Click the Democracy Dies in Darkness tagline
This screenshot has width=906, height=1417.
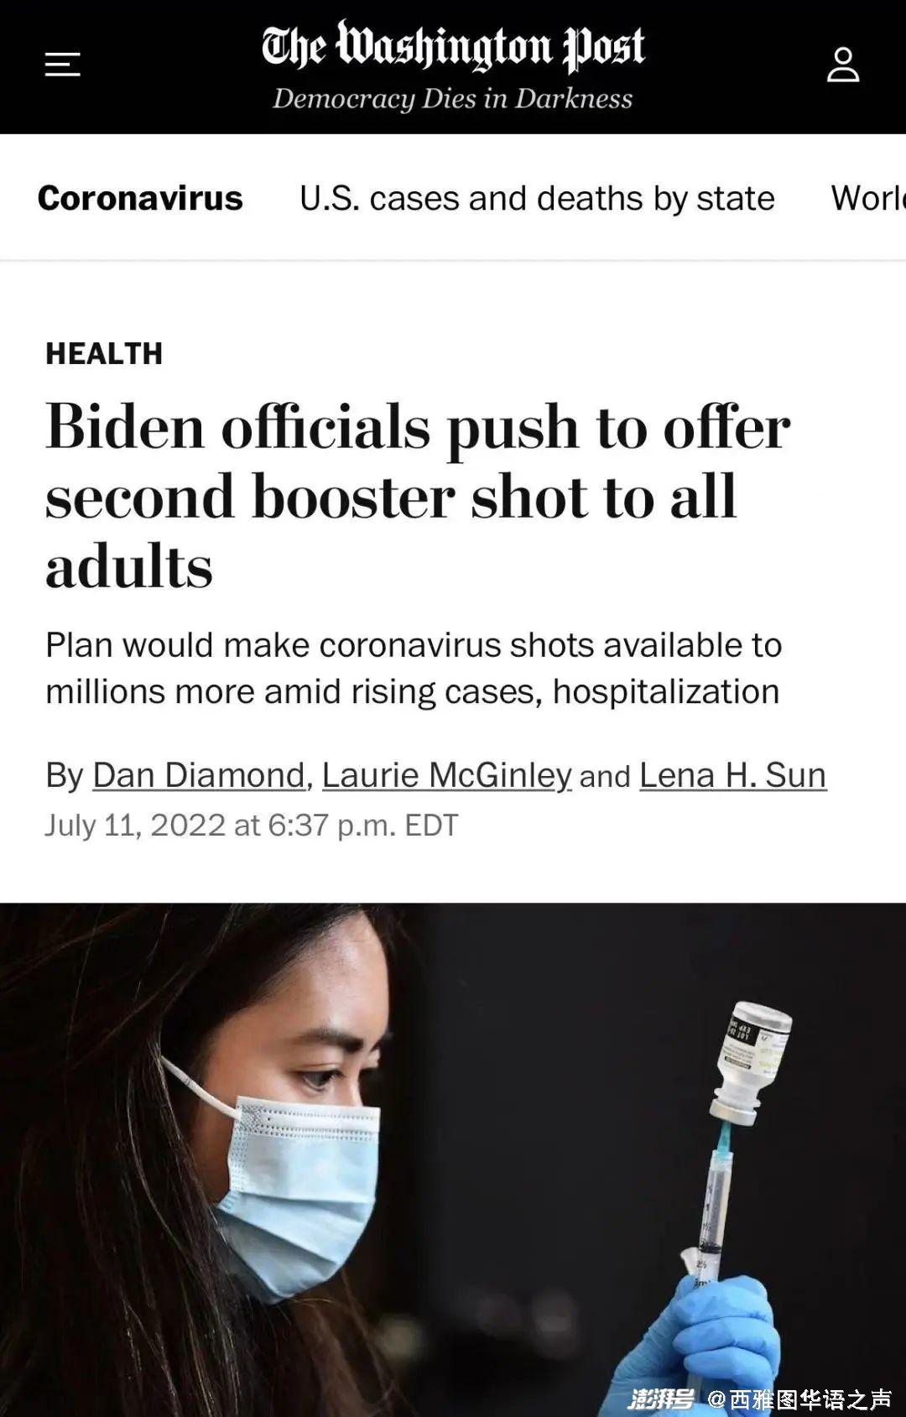(453, 99)
